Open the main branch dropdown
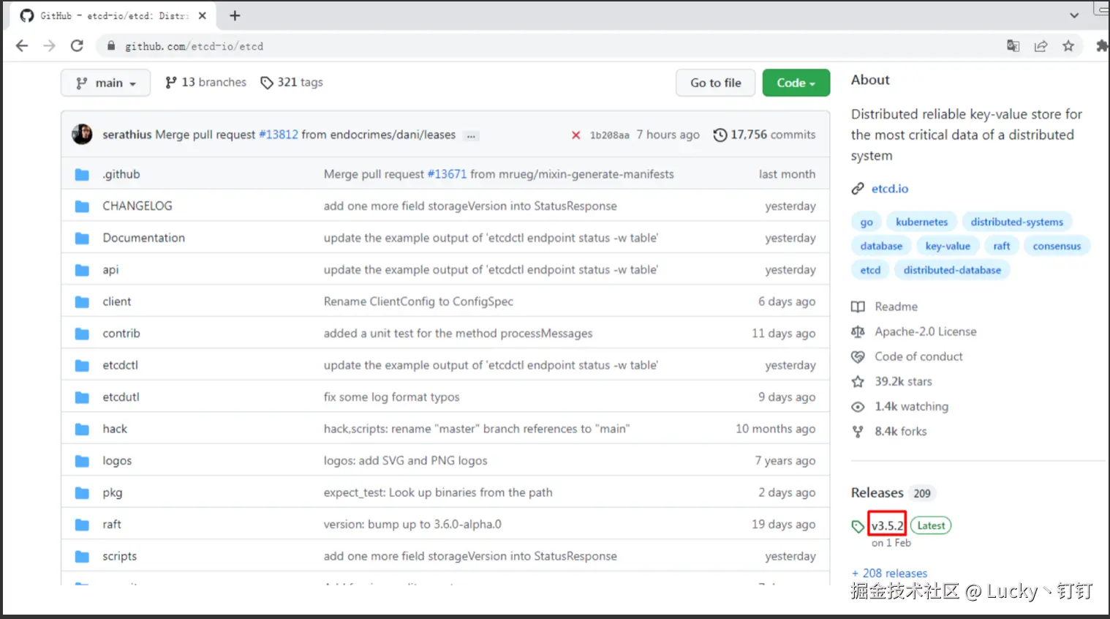 [x=105, y=83]
